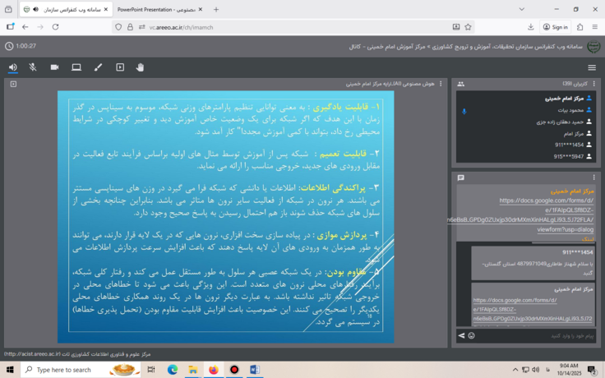The height and width of the screenshot is (378, 605).
Task: Open Task View on the taskbar
Action: pyautogui.click(x=151, y=370)
